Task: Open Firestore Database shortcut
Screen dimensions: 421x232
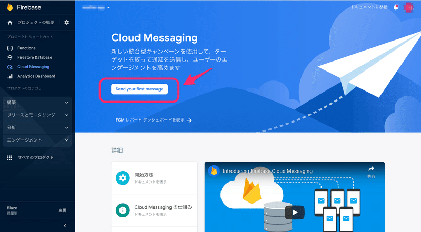Action: [x=35, y=57]
